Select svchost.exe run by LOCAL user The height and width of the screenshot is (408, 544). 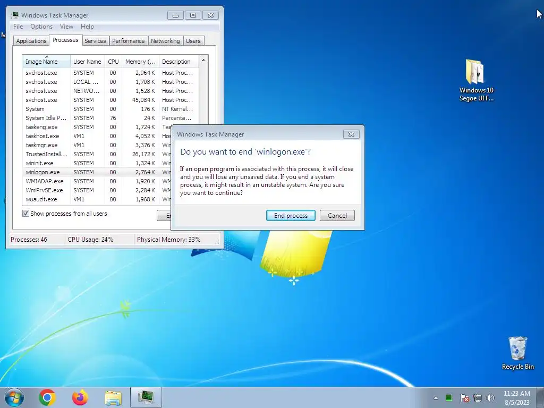(x=111, y=82)
